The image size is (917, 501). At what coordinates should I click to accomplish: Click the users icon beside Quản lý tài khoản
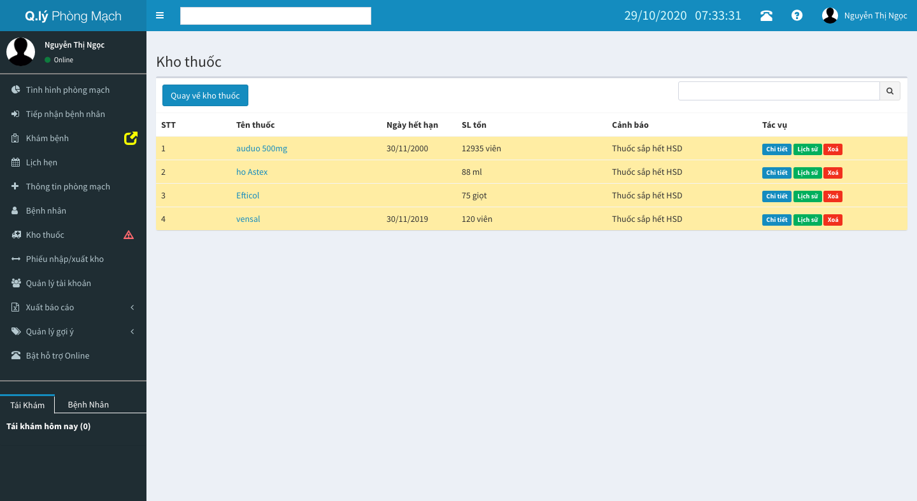pyautogui.click(x=16, y=283)
